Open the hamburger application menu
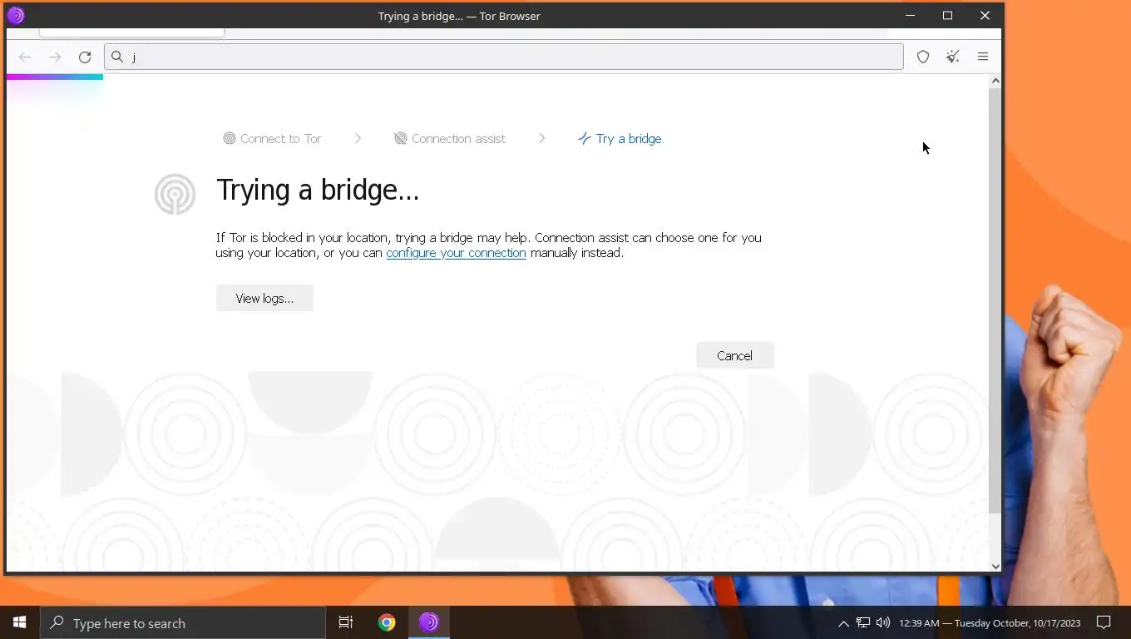Image resolution: width=1131 pixels, height=639 pixels. 983,57
